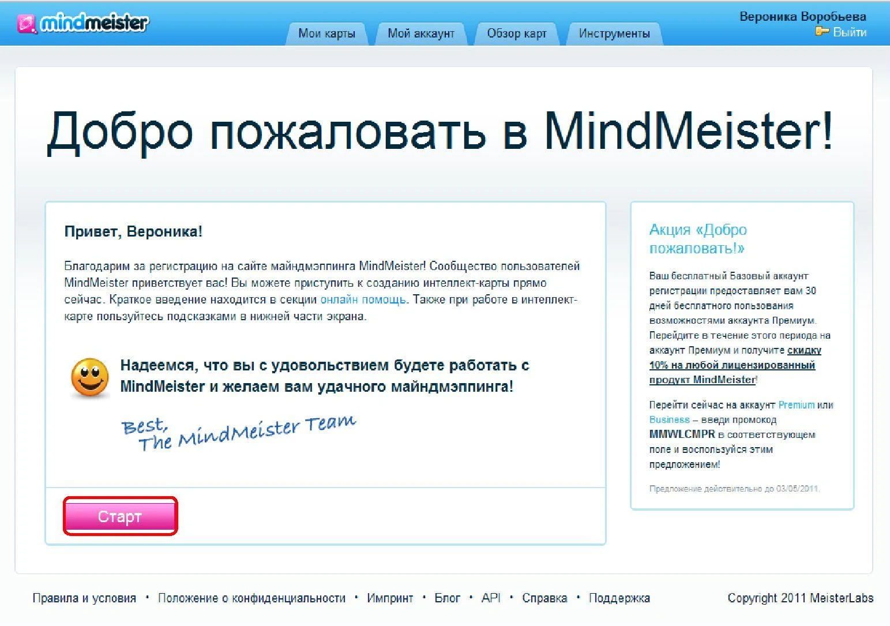Log out via the Выйти link
890x626 pixels.
(x=850, y=32)
